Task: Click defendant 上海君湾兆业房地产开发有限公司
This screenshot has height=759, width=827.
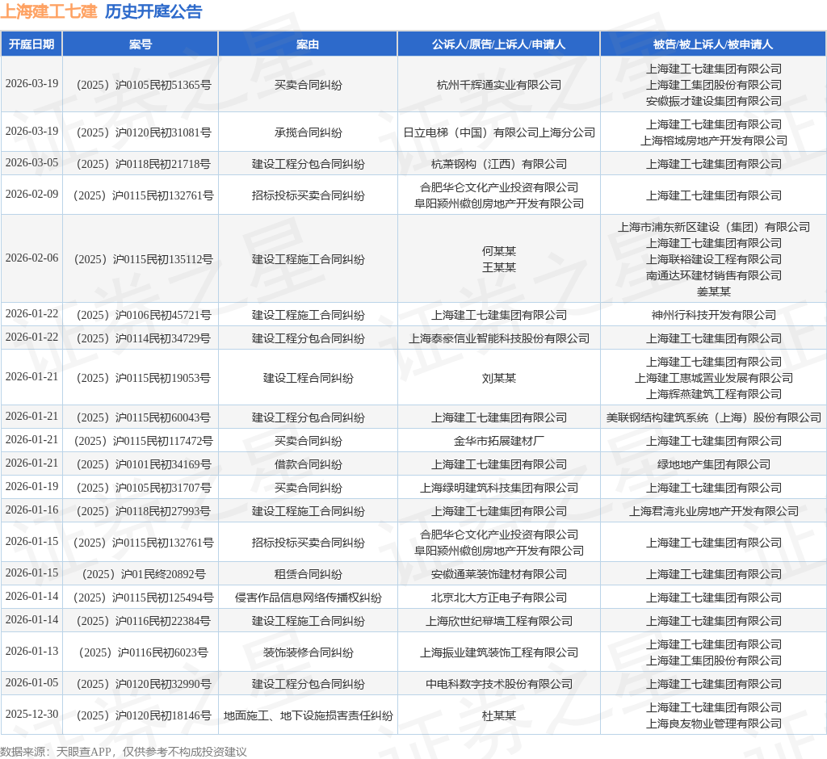Action: click(714, 511)
